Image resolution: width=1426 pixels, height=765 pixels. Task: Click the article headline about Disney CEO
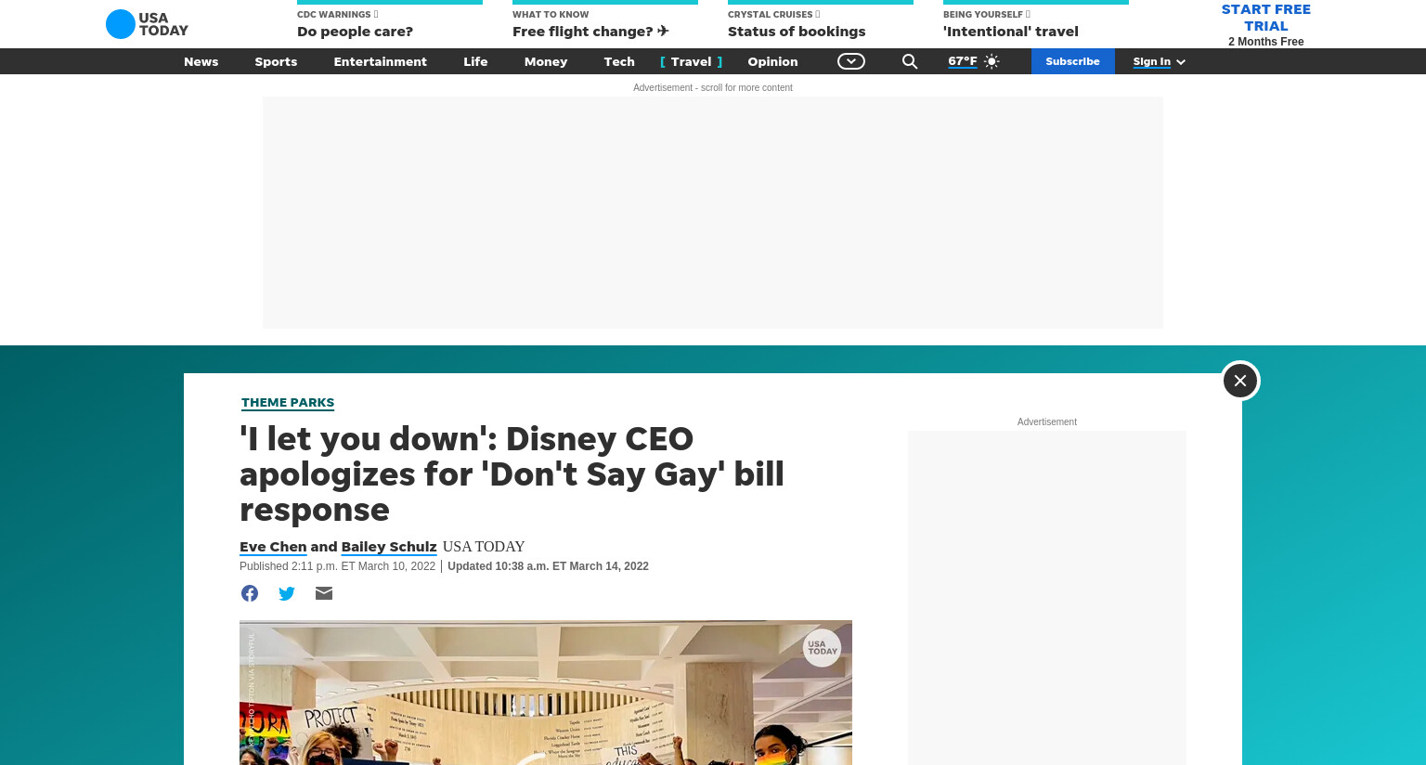[x=512, y=473]
